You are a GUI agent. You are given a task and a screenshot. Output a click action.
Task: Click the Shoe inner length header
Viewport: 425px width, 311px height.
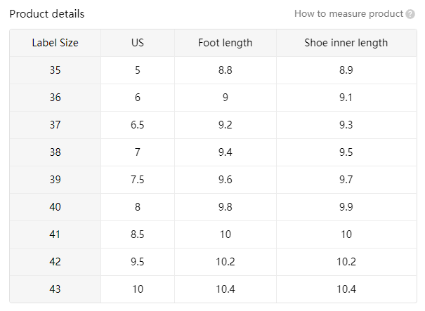point(346,43)
